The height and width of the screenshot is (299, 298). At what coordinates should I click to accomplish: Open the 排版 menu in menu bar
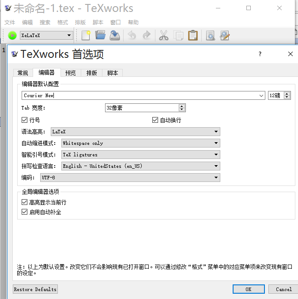click(80, 23)
